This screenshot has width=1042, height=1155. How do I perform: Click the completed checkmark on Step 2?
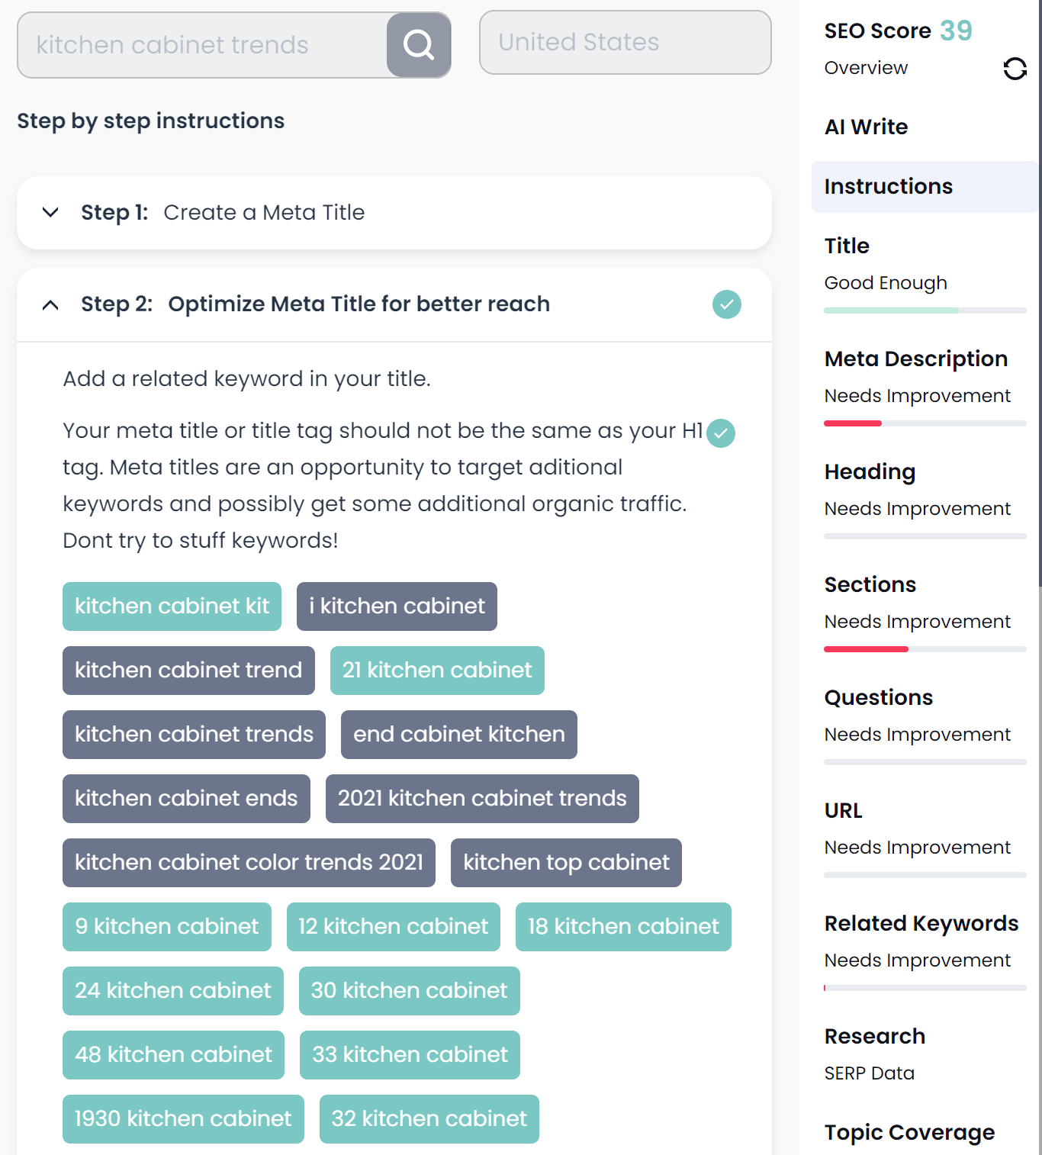[726, 304]
